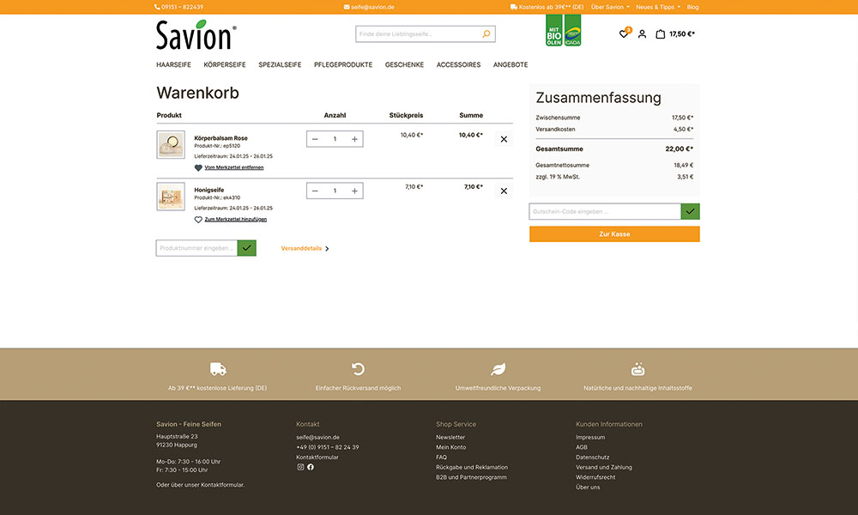
Task: Open the Spezialseife menu
Action: (x=280, y=64)
